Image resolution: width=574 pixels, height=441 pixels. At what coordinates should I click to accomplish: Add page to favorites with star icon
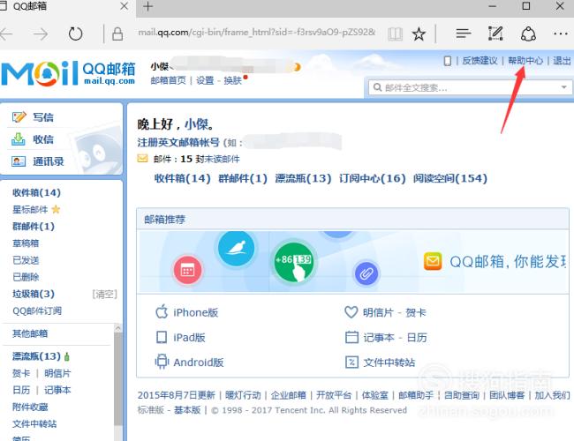click(419, 34)
